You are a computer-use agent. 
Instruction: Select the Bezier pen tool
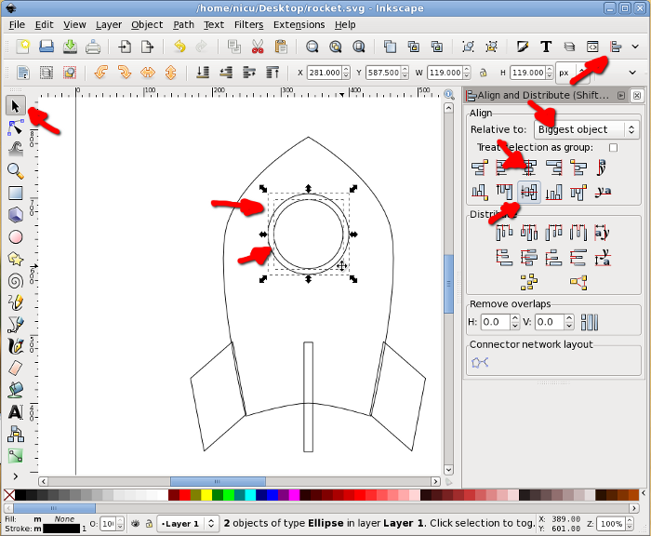coord(16,325)
